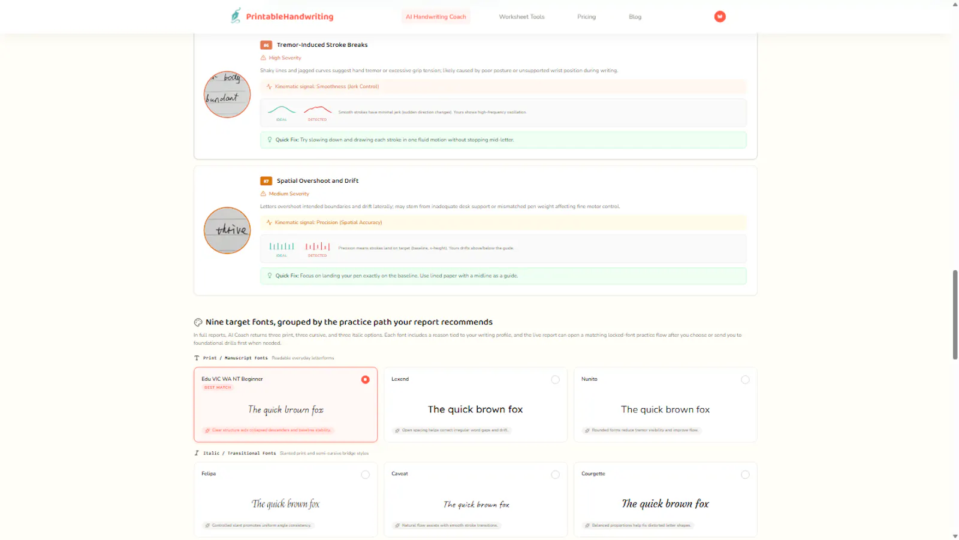
Task: Click the Courgette reason tag about balanced proportions
Action: (638, 526)
